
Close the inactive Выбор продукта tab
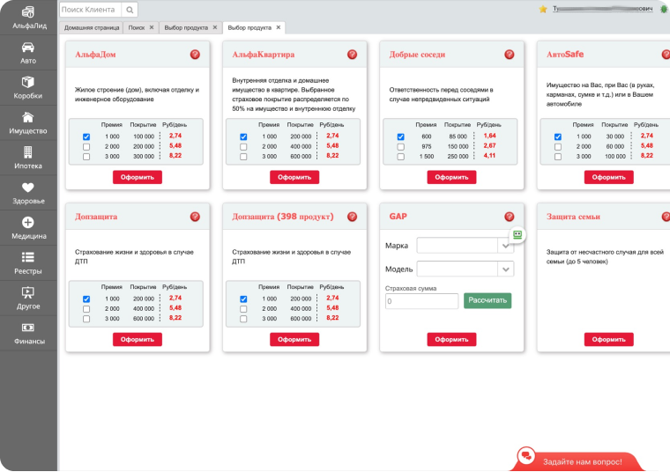click(x=215, y=27)
